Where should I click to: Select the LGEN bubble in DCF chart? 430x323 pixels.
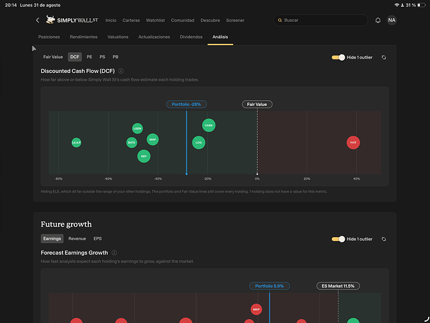[138, 129]
